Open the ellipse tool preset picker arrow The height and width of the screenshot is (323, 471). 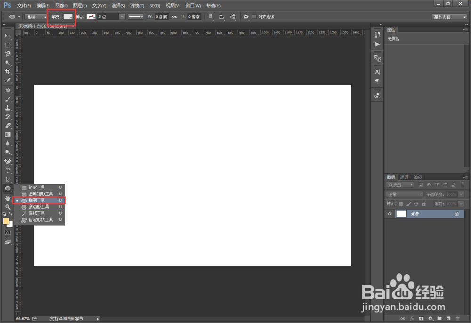point(19,17)
